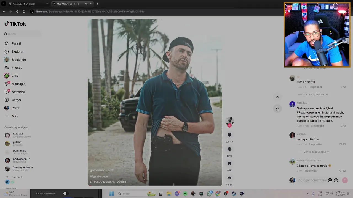Open petaka followed account
This screenshot has height=198, width=353.
[x=14, y=143]
